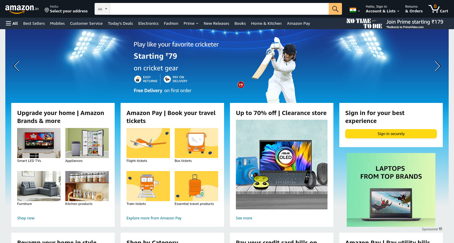This screenshot has width=454, height=243.
Task: Open the India flag language selector
Action: pyautogui.click(x=354, y=10)
